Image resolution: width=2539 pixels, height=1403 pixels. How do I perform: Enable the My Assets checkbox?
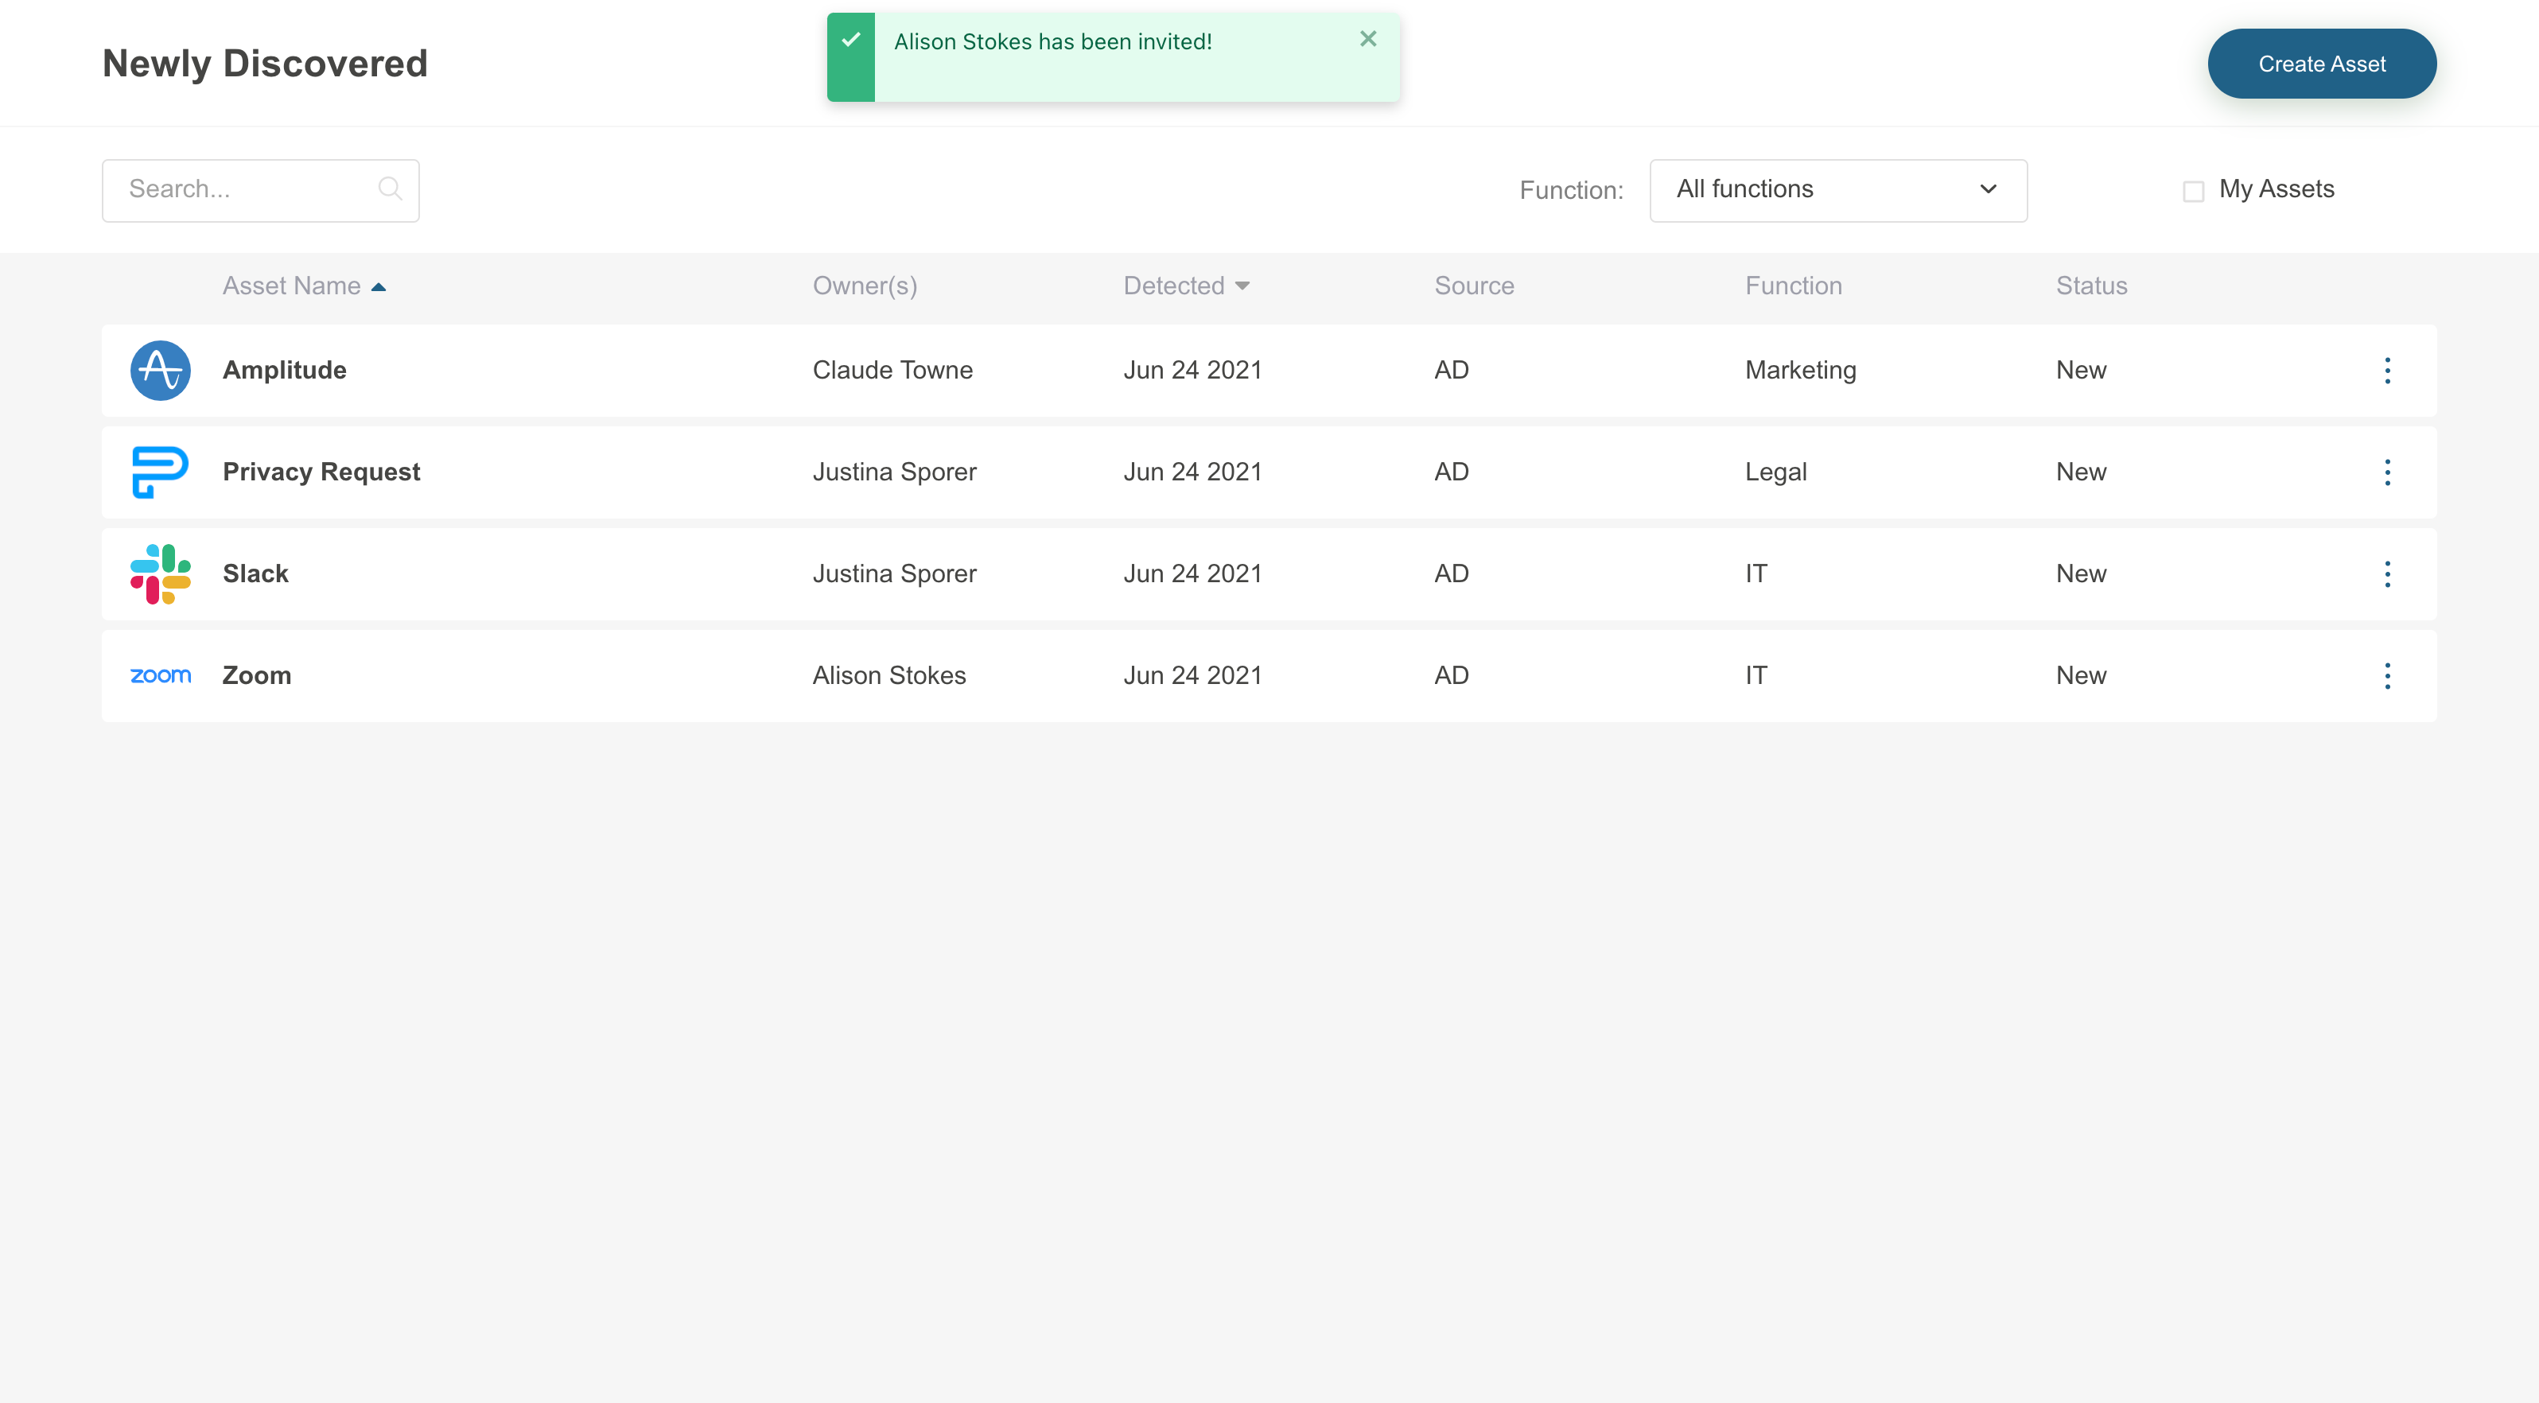tap(2193, 191)
